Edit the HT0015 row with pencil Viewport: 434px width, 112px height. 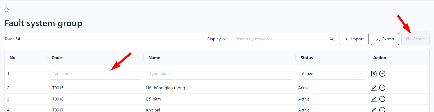coord(374,88)
